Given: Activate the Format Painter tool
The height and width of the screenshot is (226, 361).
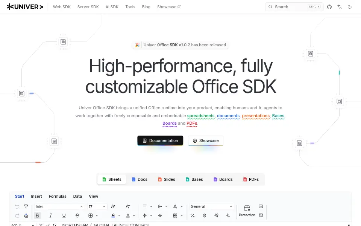Looking at the screenshot, I should coord(26,206).
